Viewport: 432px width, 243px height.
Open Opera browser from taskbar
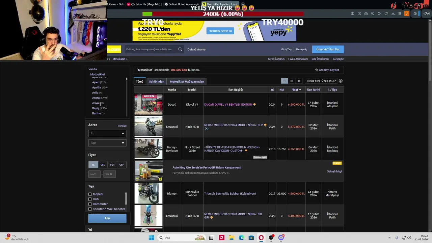[x=261, y=238]
